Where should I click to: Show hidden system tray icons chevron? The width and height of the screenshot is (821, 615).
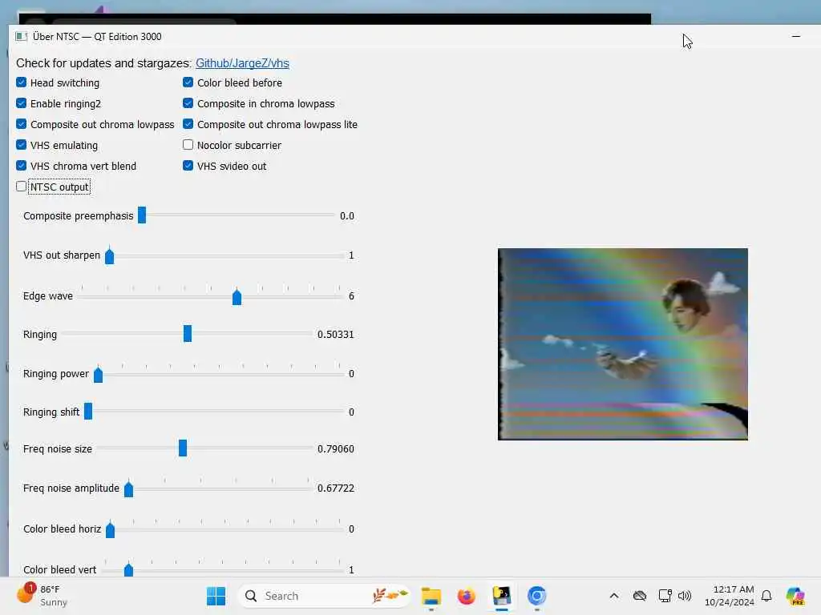click(x=614, y=596)
